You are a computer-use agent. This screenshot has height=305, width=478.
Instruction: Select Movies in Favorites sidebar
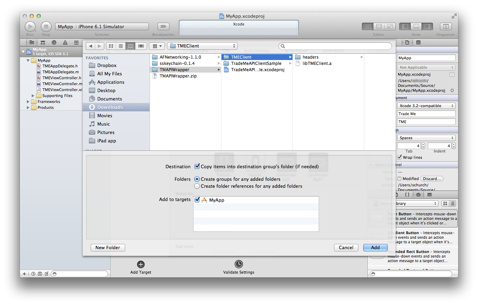click(x=116, y=116)
